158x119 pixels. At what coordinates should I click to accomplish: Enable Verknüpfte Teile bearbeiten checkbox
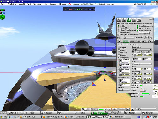[118, 35]
